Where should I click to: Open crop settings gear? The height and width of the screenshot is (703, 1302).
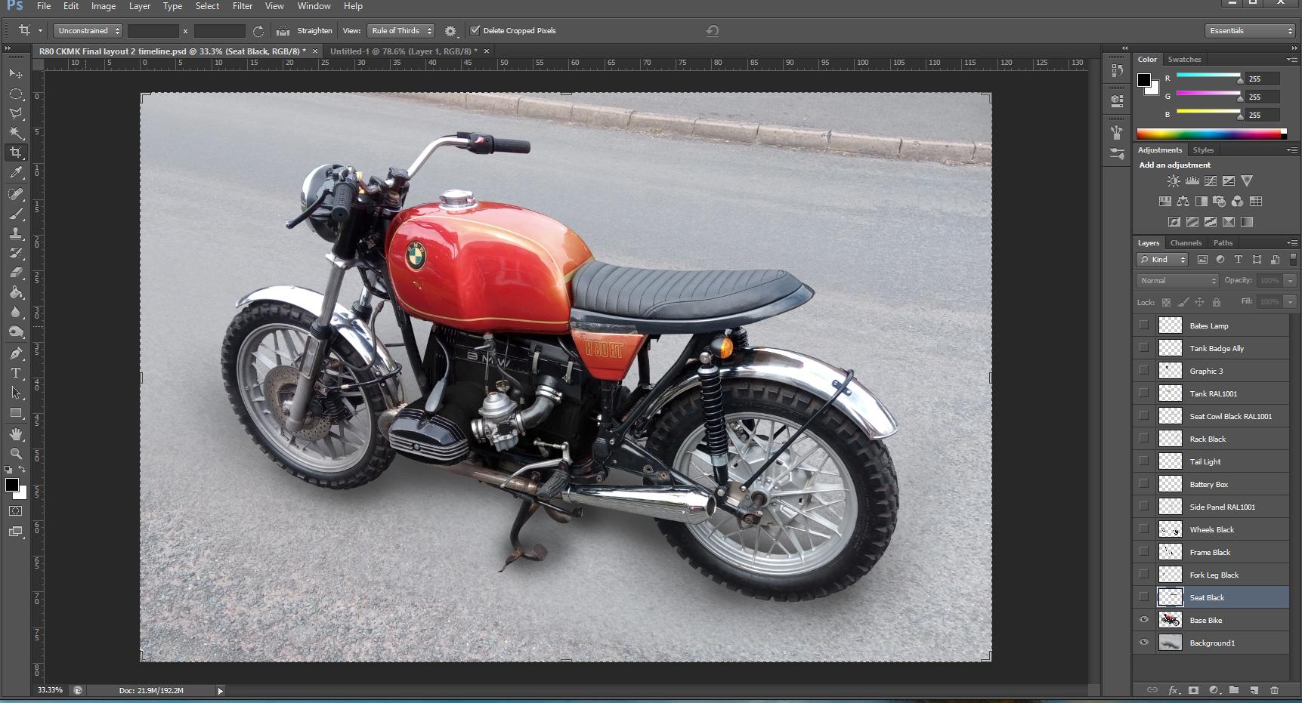tap(450, 31)
